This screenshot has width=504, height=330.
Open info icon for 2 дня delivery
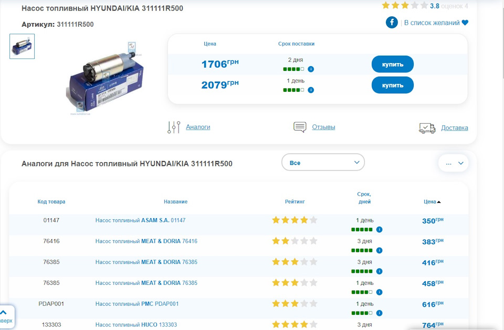point(311,69)
